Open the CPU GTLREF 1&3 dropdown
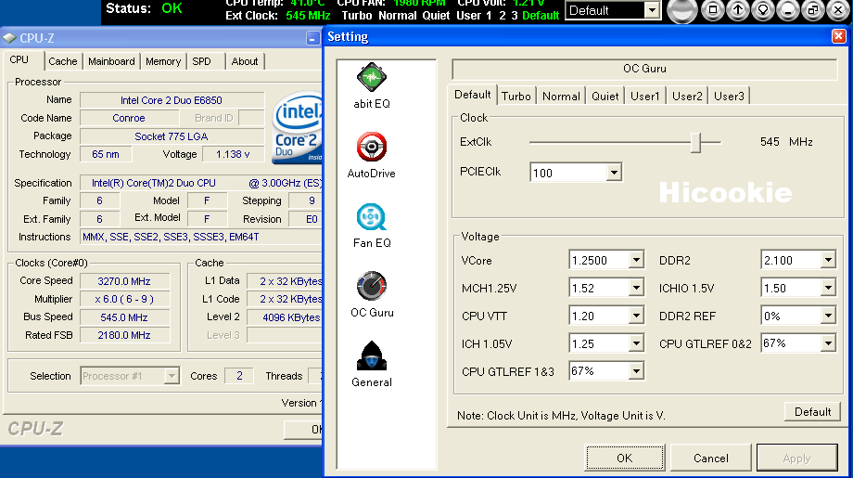 [636, 371]
